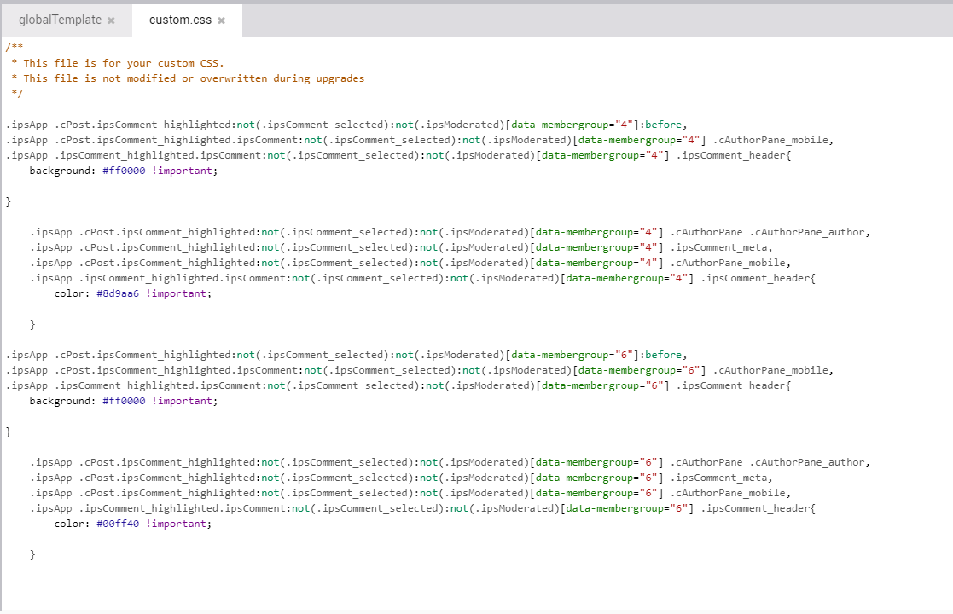Screen dimensions: 953x614
Task: Close the custom.css tab using its x icon
Action: (221, 20)
